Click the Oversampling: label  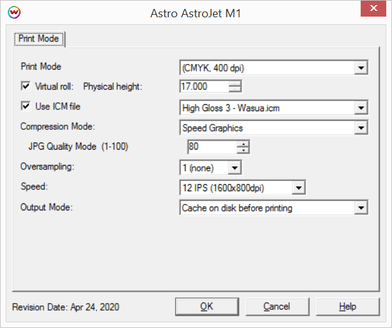pos(47,166)
